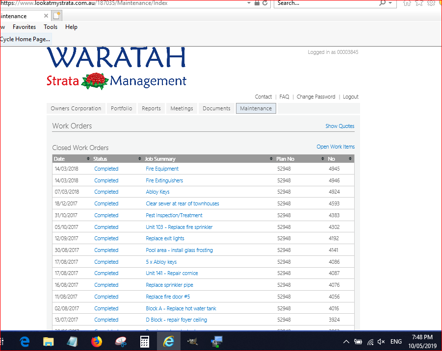Click into the browser Search field
442x351 pixels.
324,3
